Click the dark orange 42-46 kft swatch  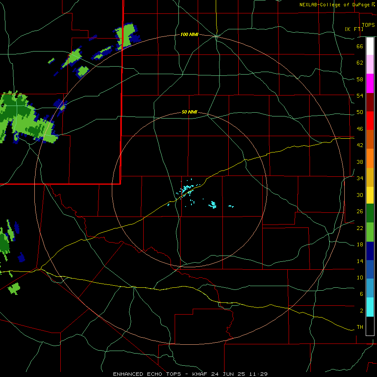point(370,139)
